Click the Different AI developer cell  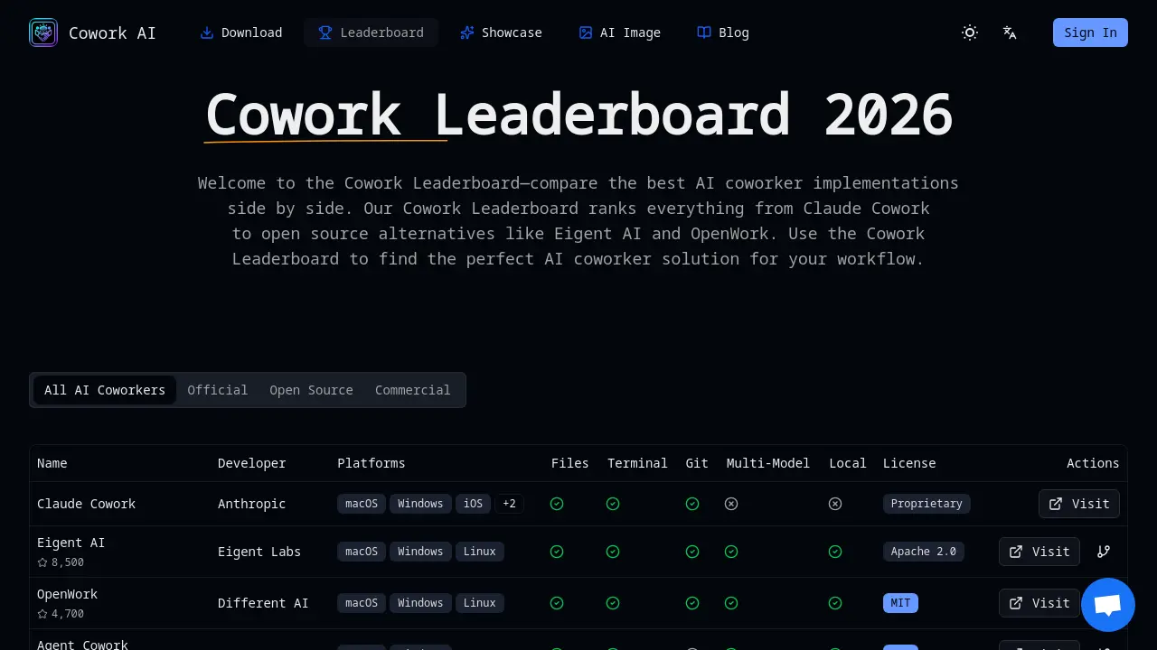262,603
